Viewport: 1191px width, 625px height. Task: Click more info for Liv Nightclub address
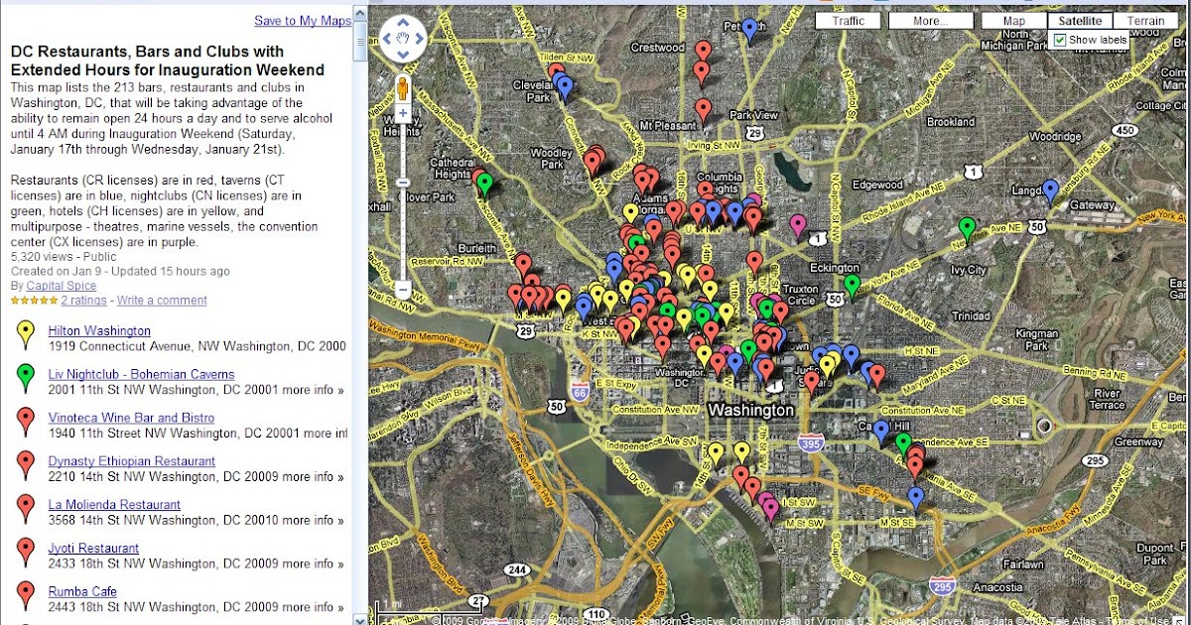[313, 390]
